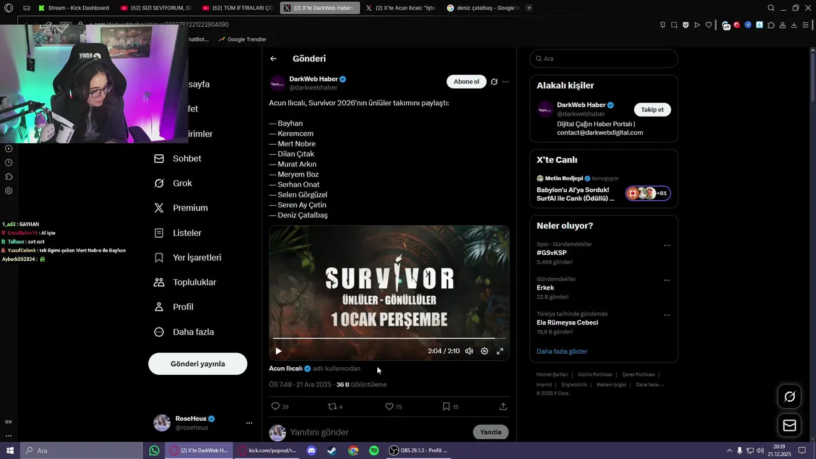Screen dimensions: 816x459
Task: Open the Premium page in sidebar
Action: pos(182,208)
